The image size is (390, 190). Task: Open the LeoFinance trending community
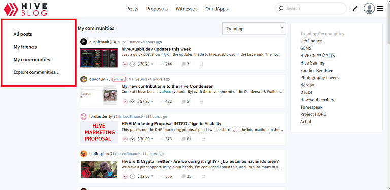point(311,41)
